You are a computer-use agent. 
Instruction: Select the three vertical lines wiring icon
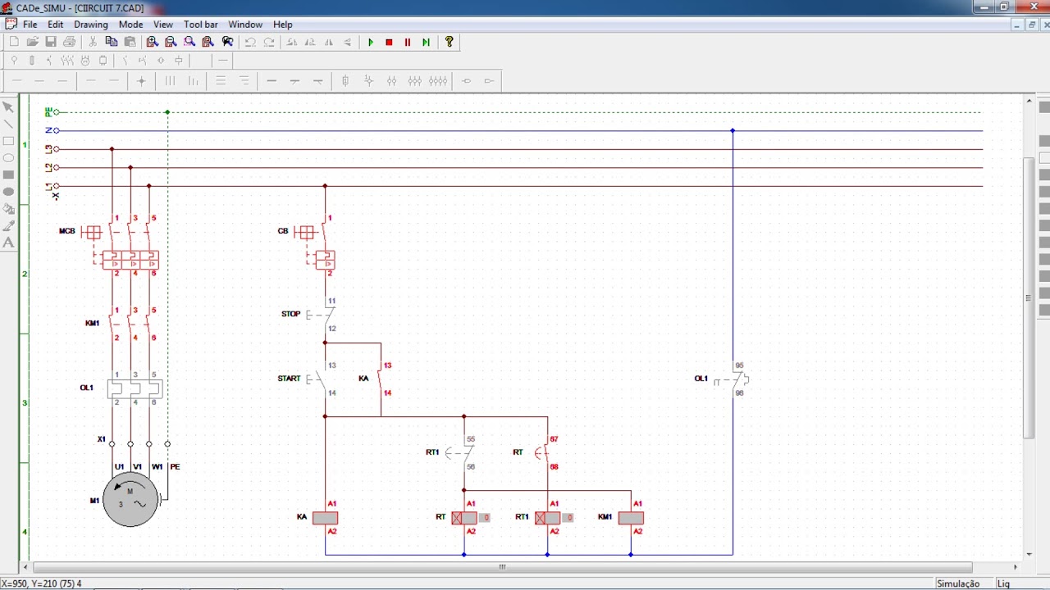(170, 81)
